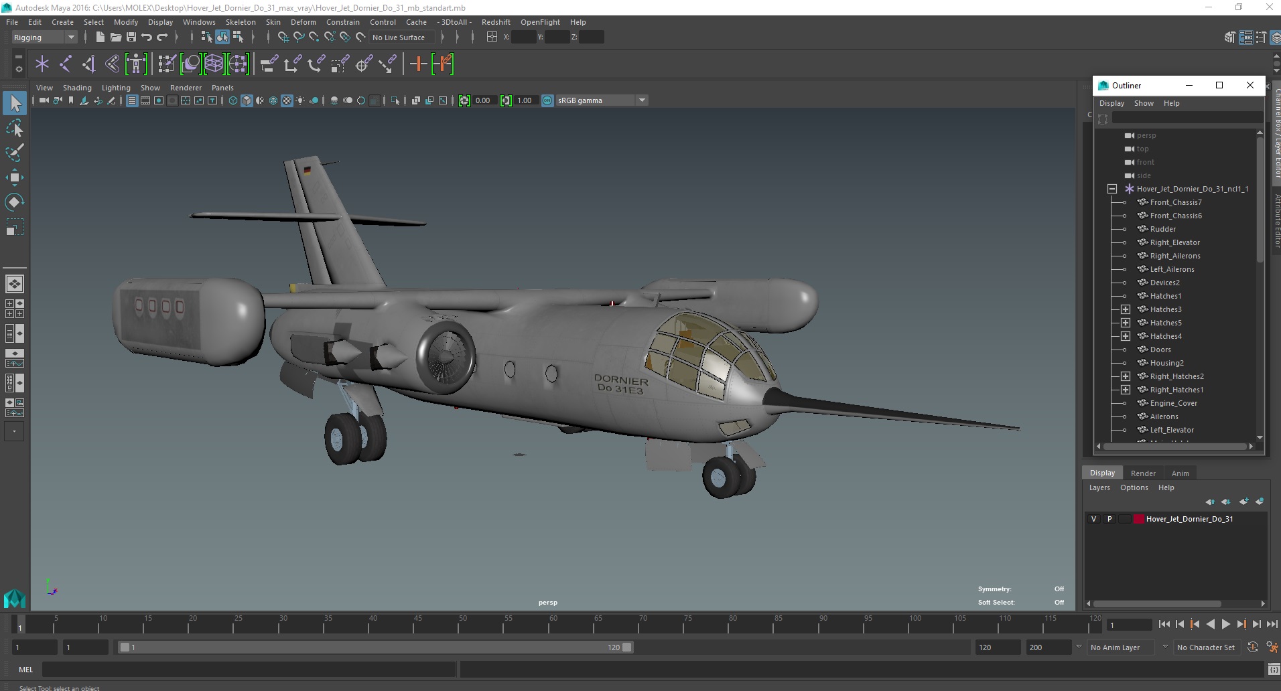Click Maya home icon in lower left
This screenshot has width=1281, height=691.
[15, 598]
